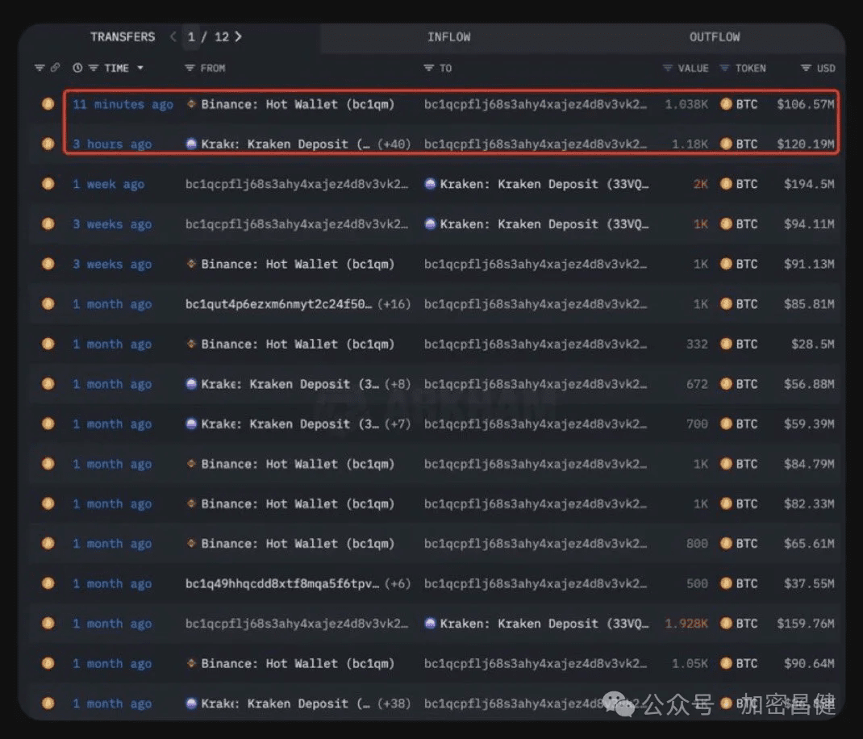
Task: Expand the (+7) senders badge
Action: tap(398, 424)
